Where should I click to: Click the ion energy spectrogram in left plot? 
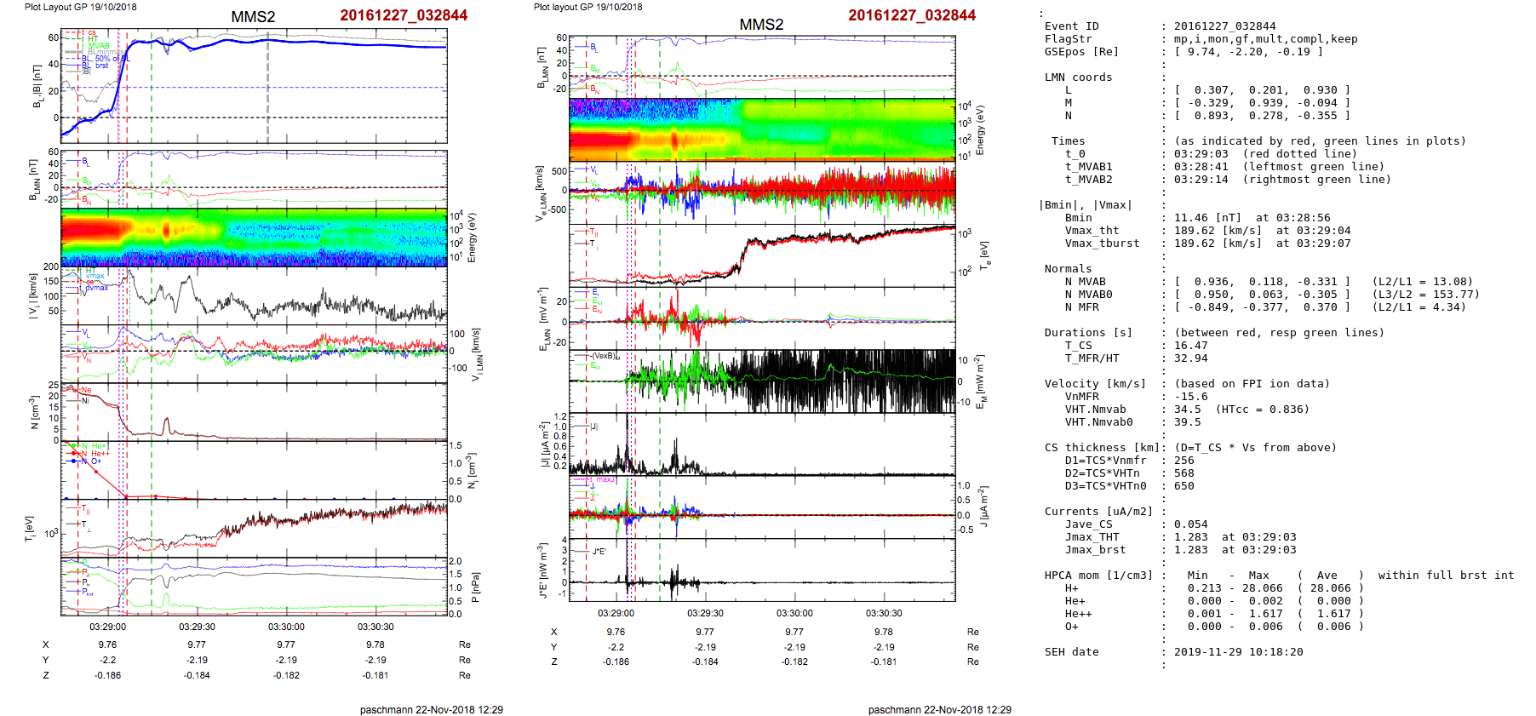(254, 238)
